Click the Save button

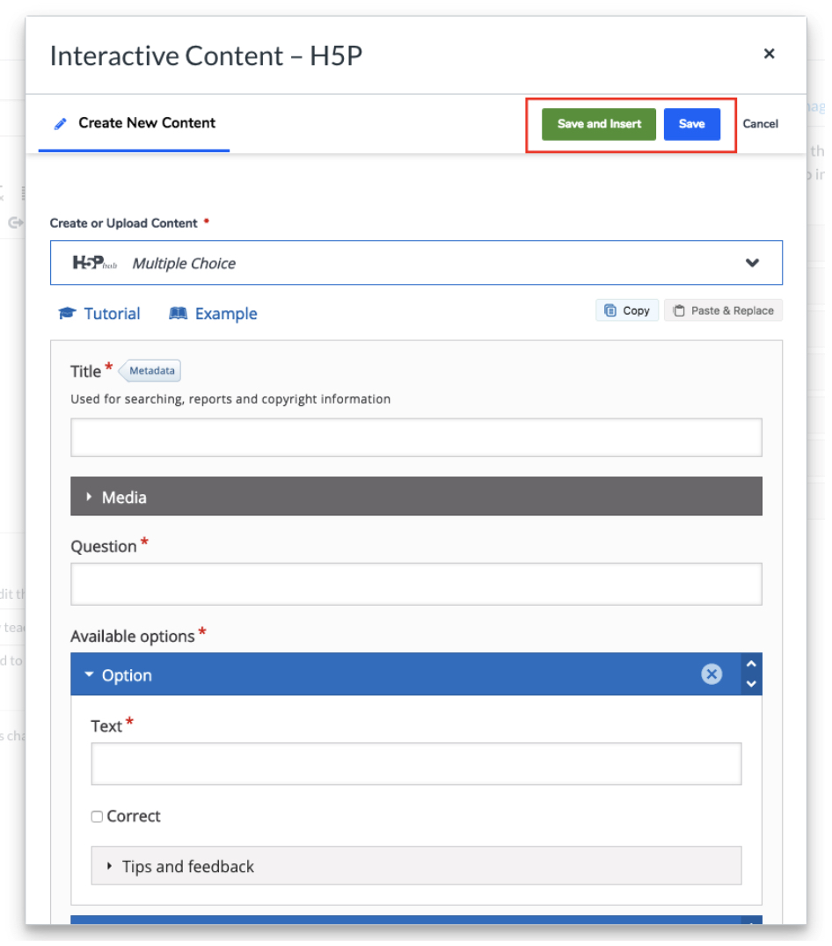tap(692, 124)
